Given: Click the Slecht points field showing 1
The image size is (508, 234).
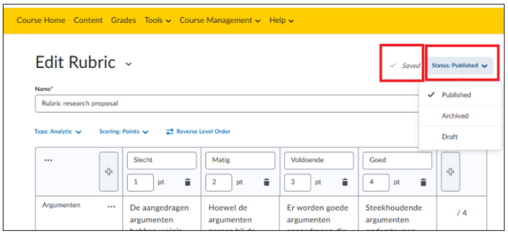Looking at the screenshot, I should click(140, 182).
